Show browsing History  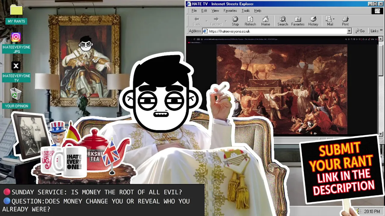pos(313,21)
